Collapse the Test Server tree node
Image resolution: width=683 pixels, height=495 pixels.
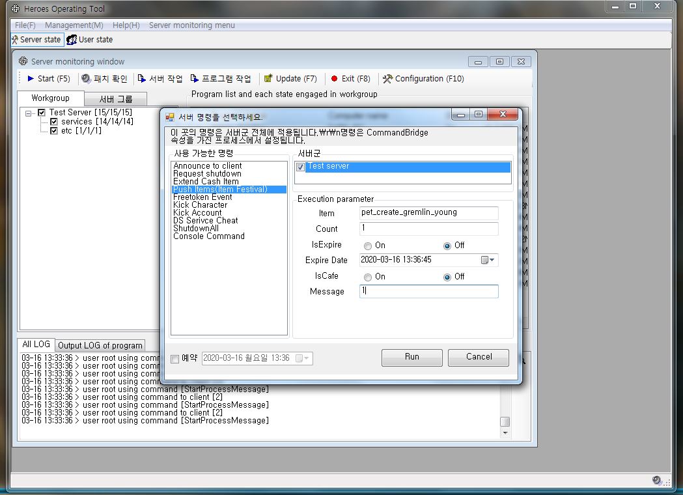28,113
